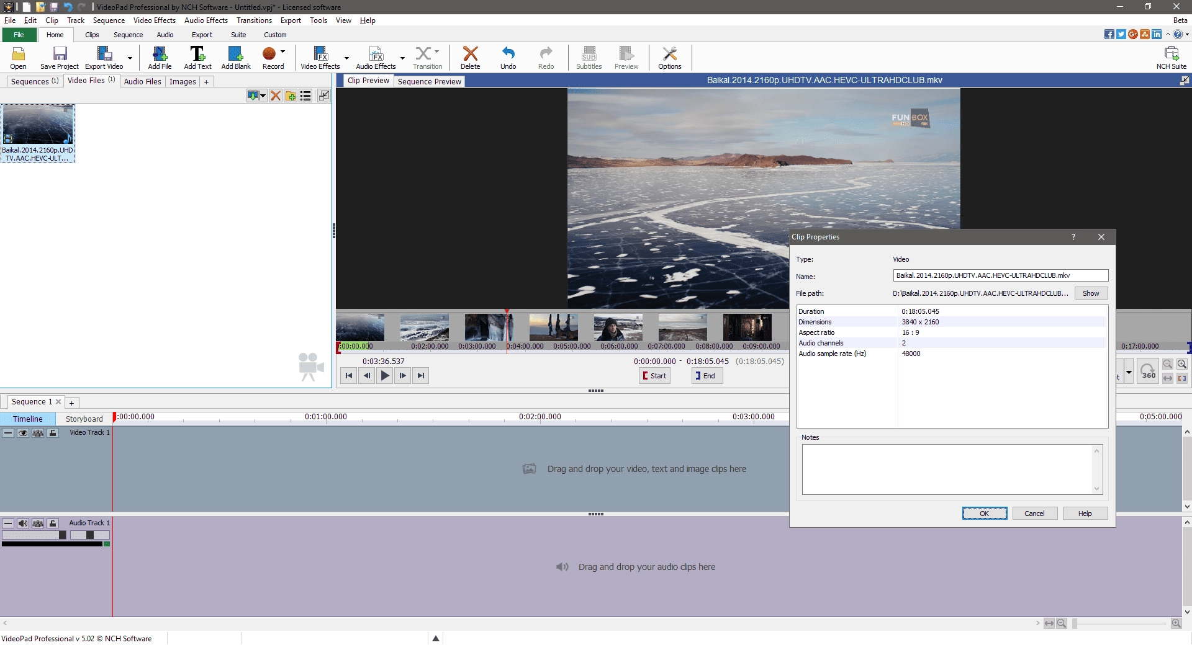Expand the Video Effects dropdown arrow
The width and height of the screenshot is (1192, 645).
tap(346, 58)
